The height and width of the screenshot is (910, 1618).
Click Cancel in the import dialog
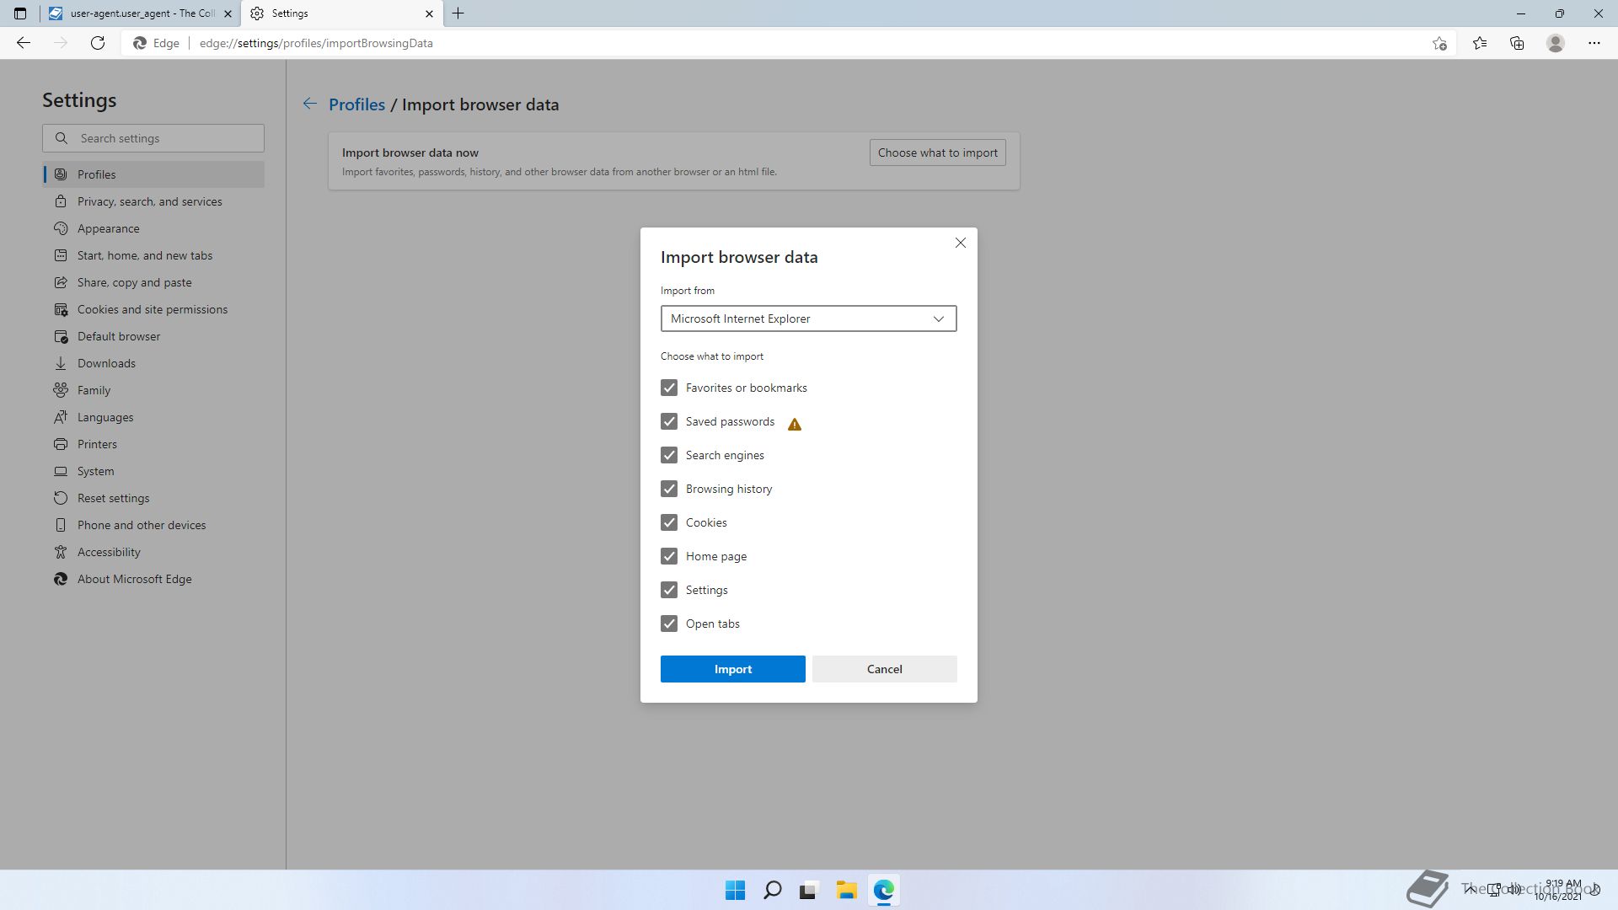[884, 669]
